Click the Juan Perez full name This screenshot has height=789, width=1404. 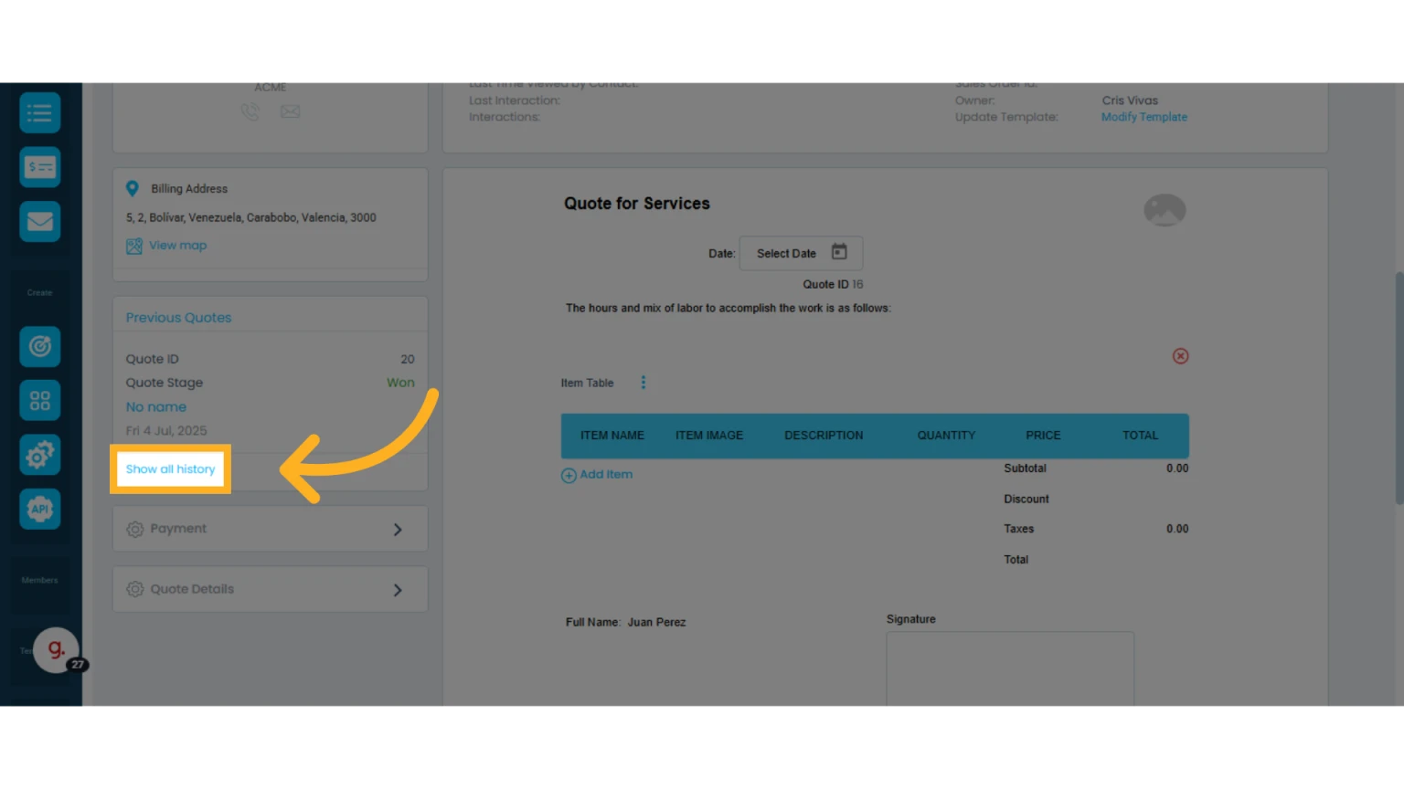tap(656, 623)
